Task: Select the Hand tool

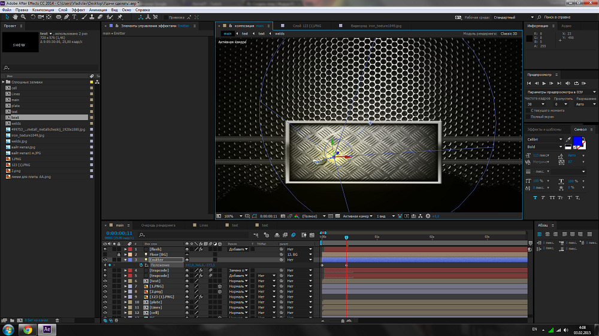Action: (x=16, y=17)
